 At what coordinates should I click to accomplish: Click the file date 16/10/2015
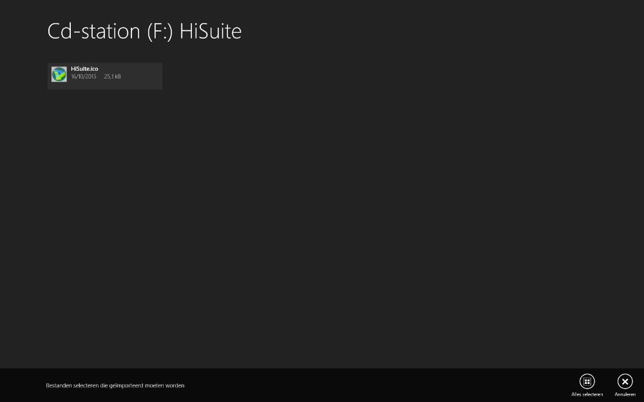[84, 77]
